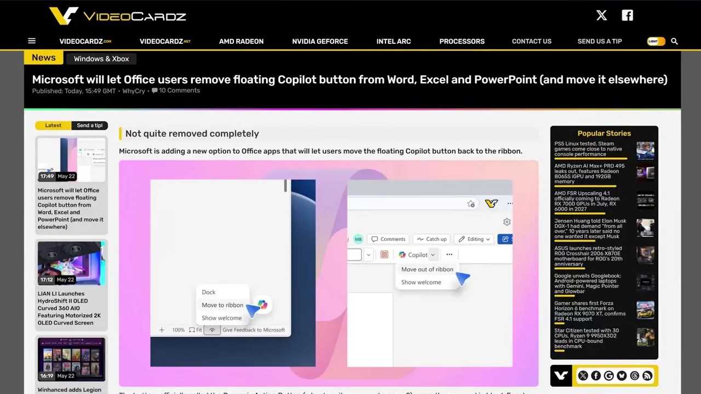
Task: Select the Latest tab in sidebar
Action: tap(53, 125)
